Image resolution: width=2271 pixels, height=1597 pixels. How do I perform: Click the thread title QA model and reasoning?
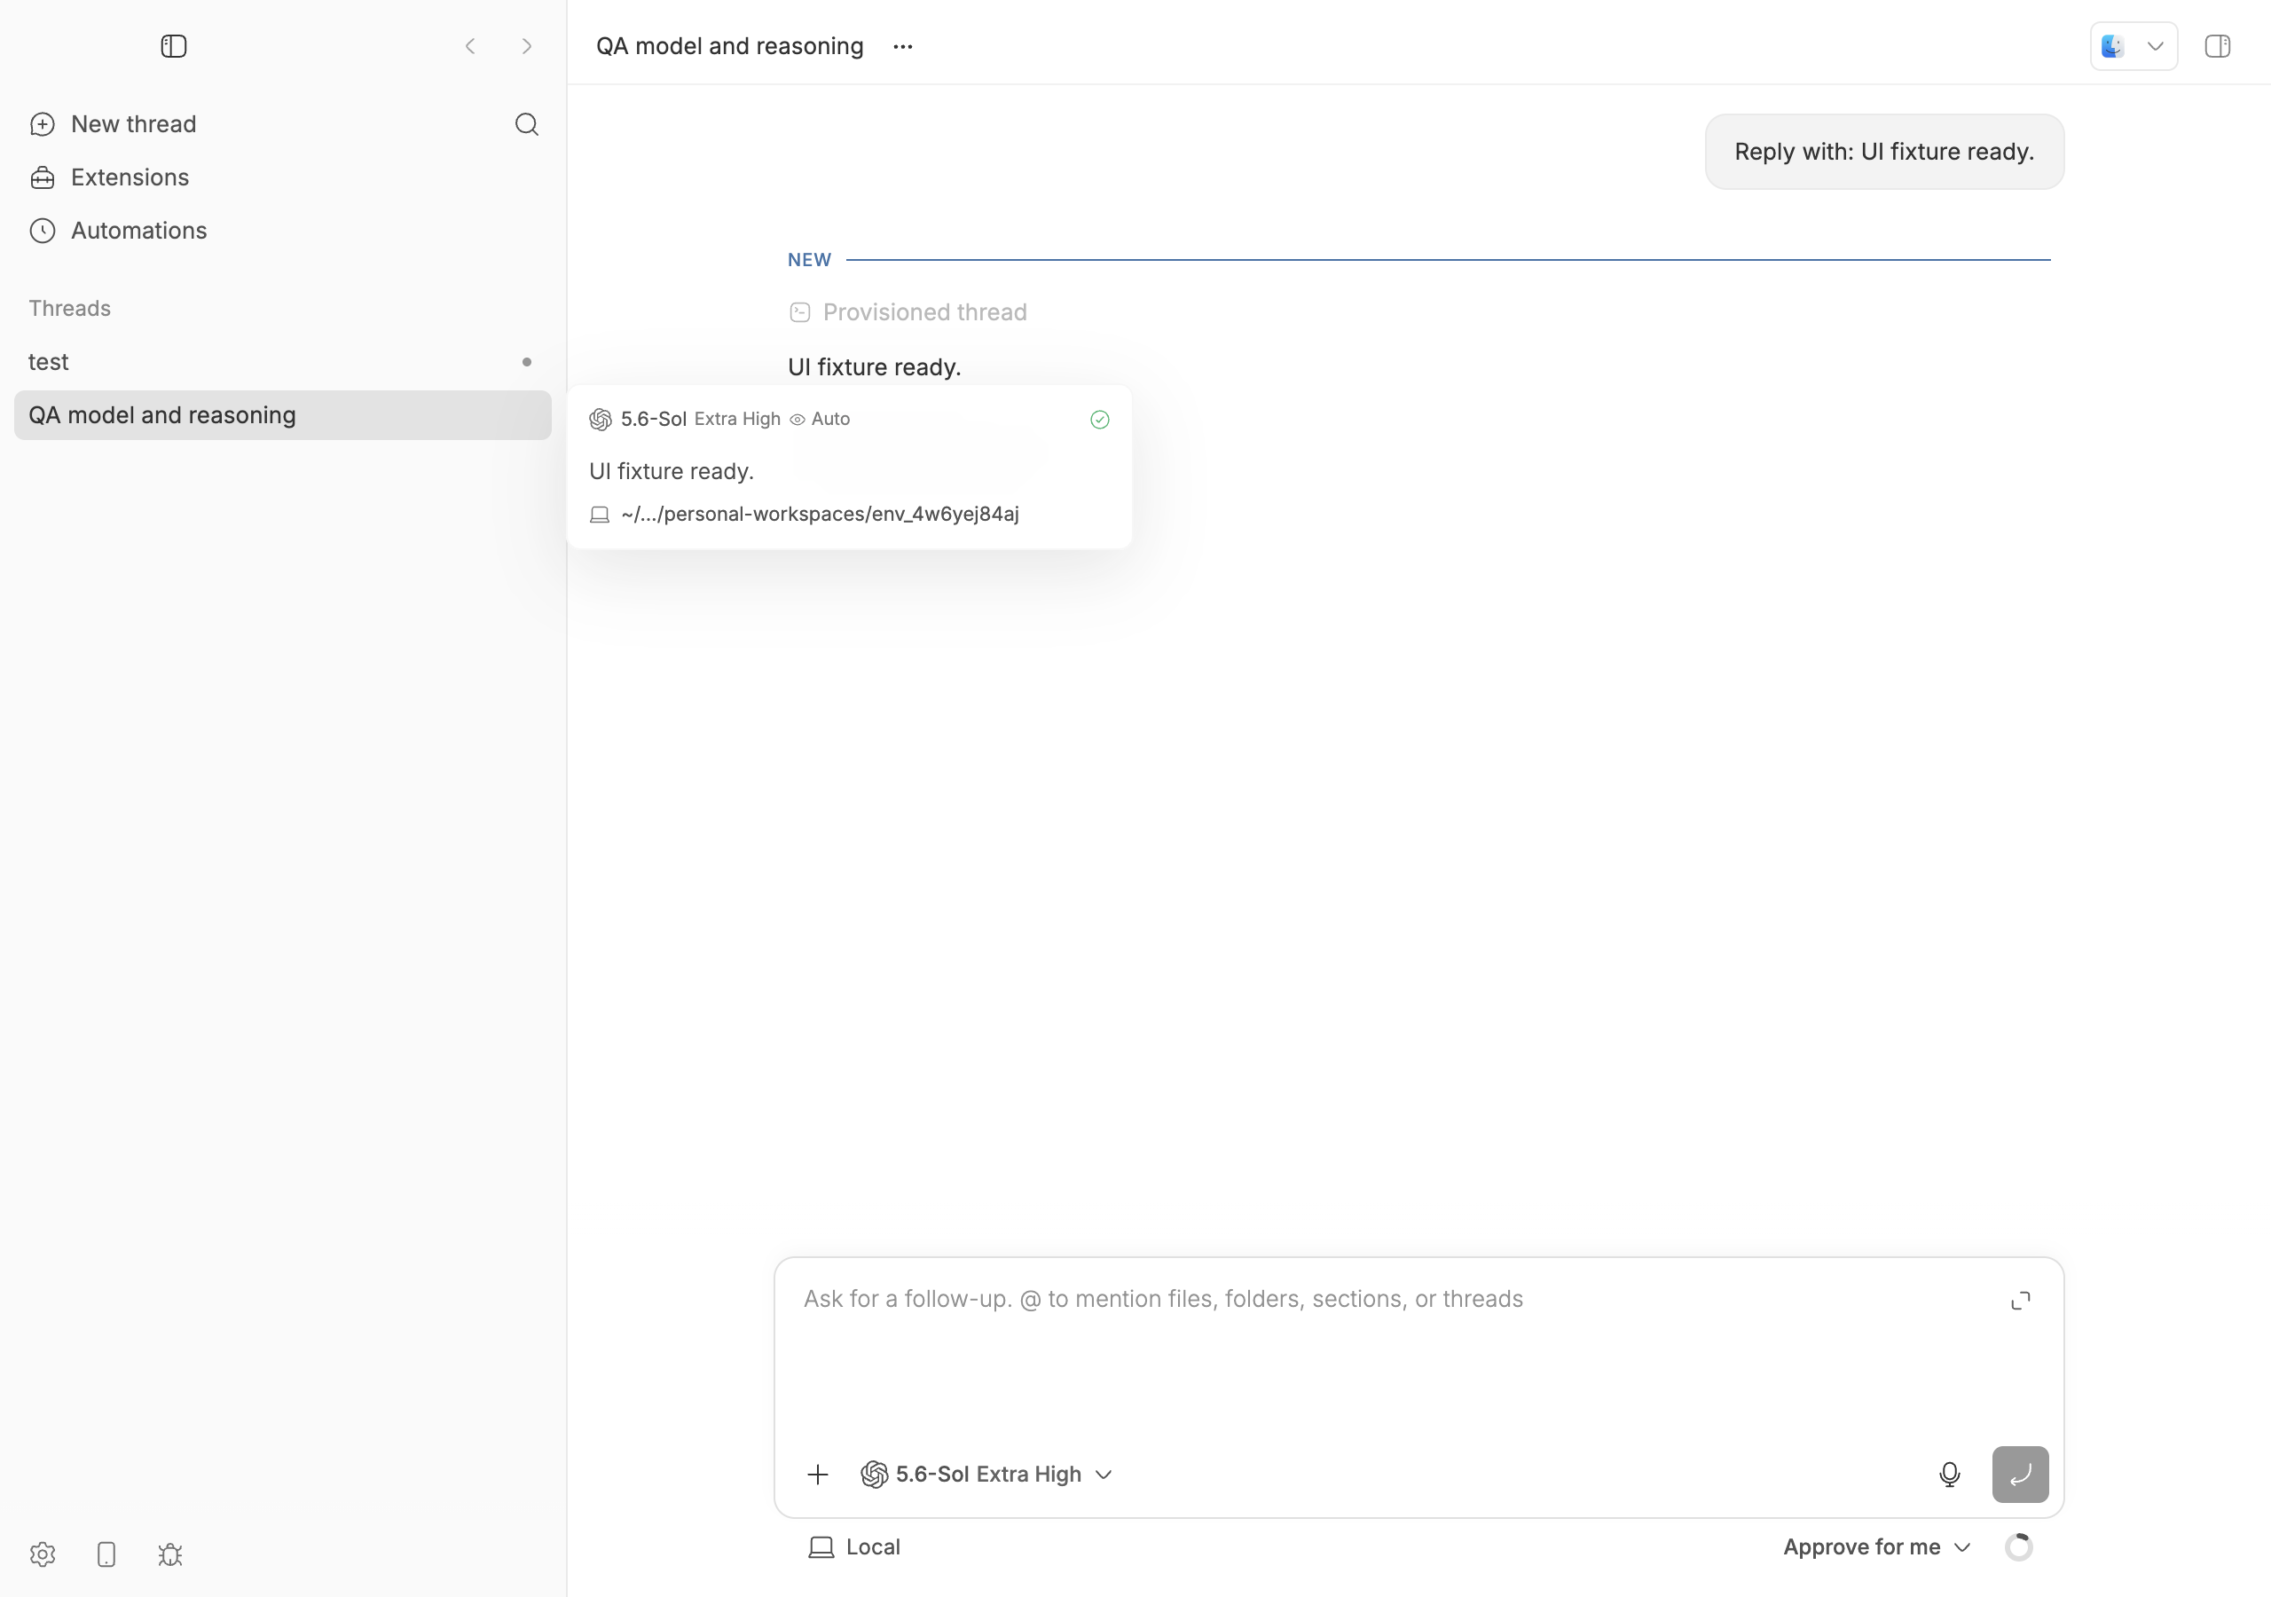[730, 46]
